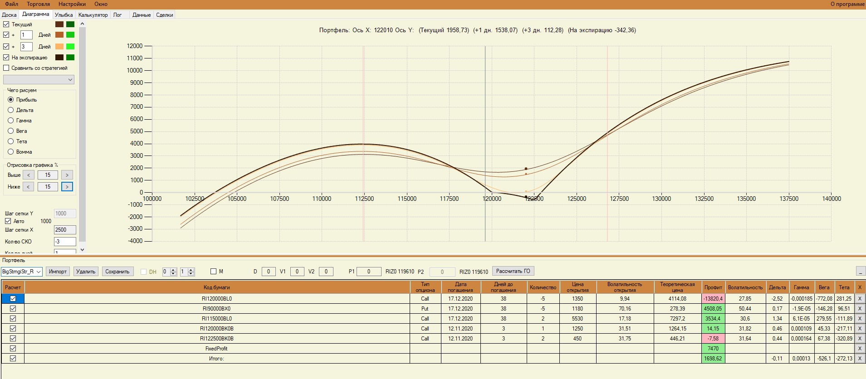Click the 'Сохранить' button
The width and height of the screenshot is (866, 379).
coord(117,272)
